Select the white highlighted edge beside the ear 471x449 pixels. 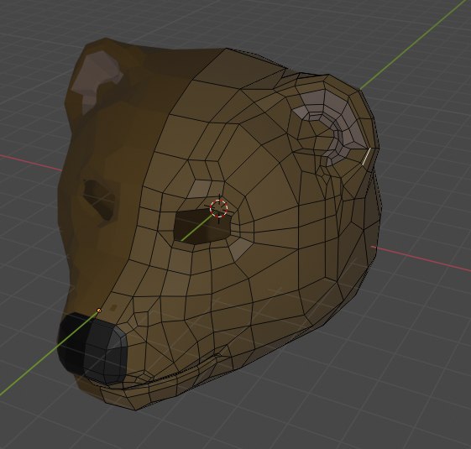(x=366, y=156)
